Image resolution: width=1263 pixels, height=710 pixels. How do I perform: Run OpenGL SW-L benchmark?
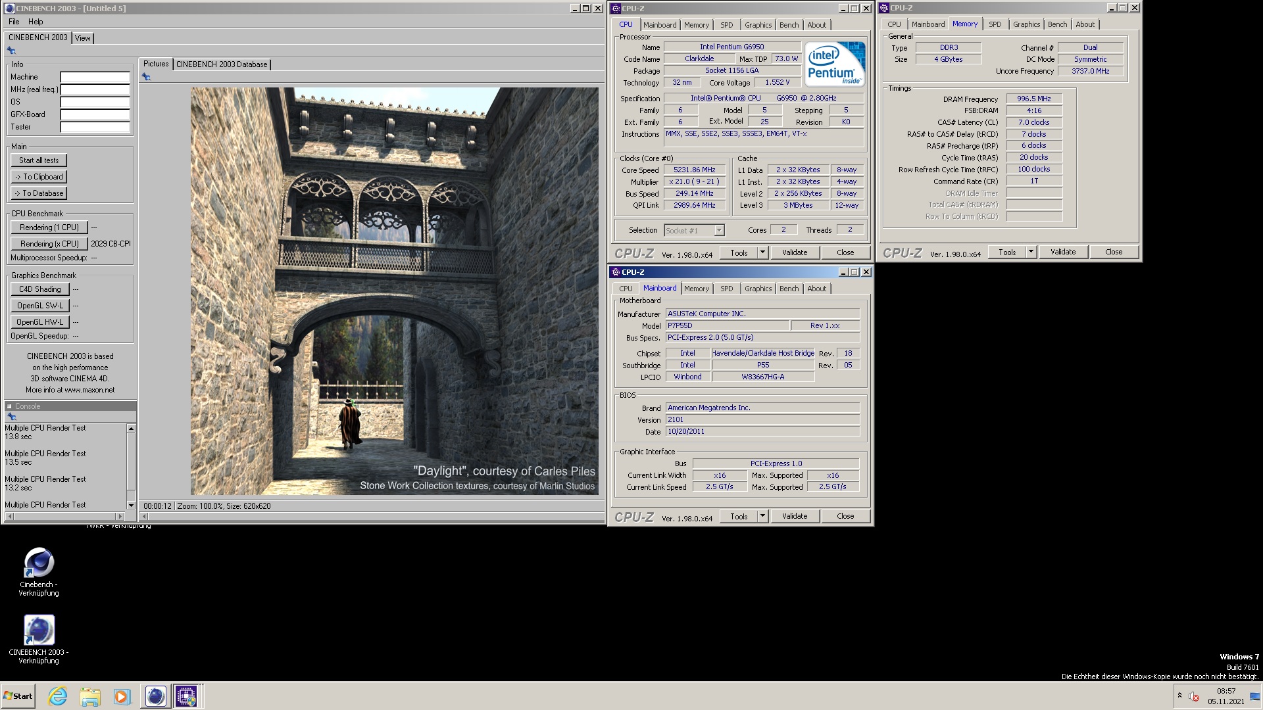[39, 306]
